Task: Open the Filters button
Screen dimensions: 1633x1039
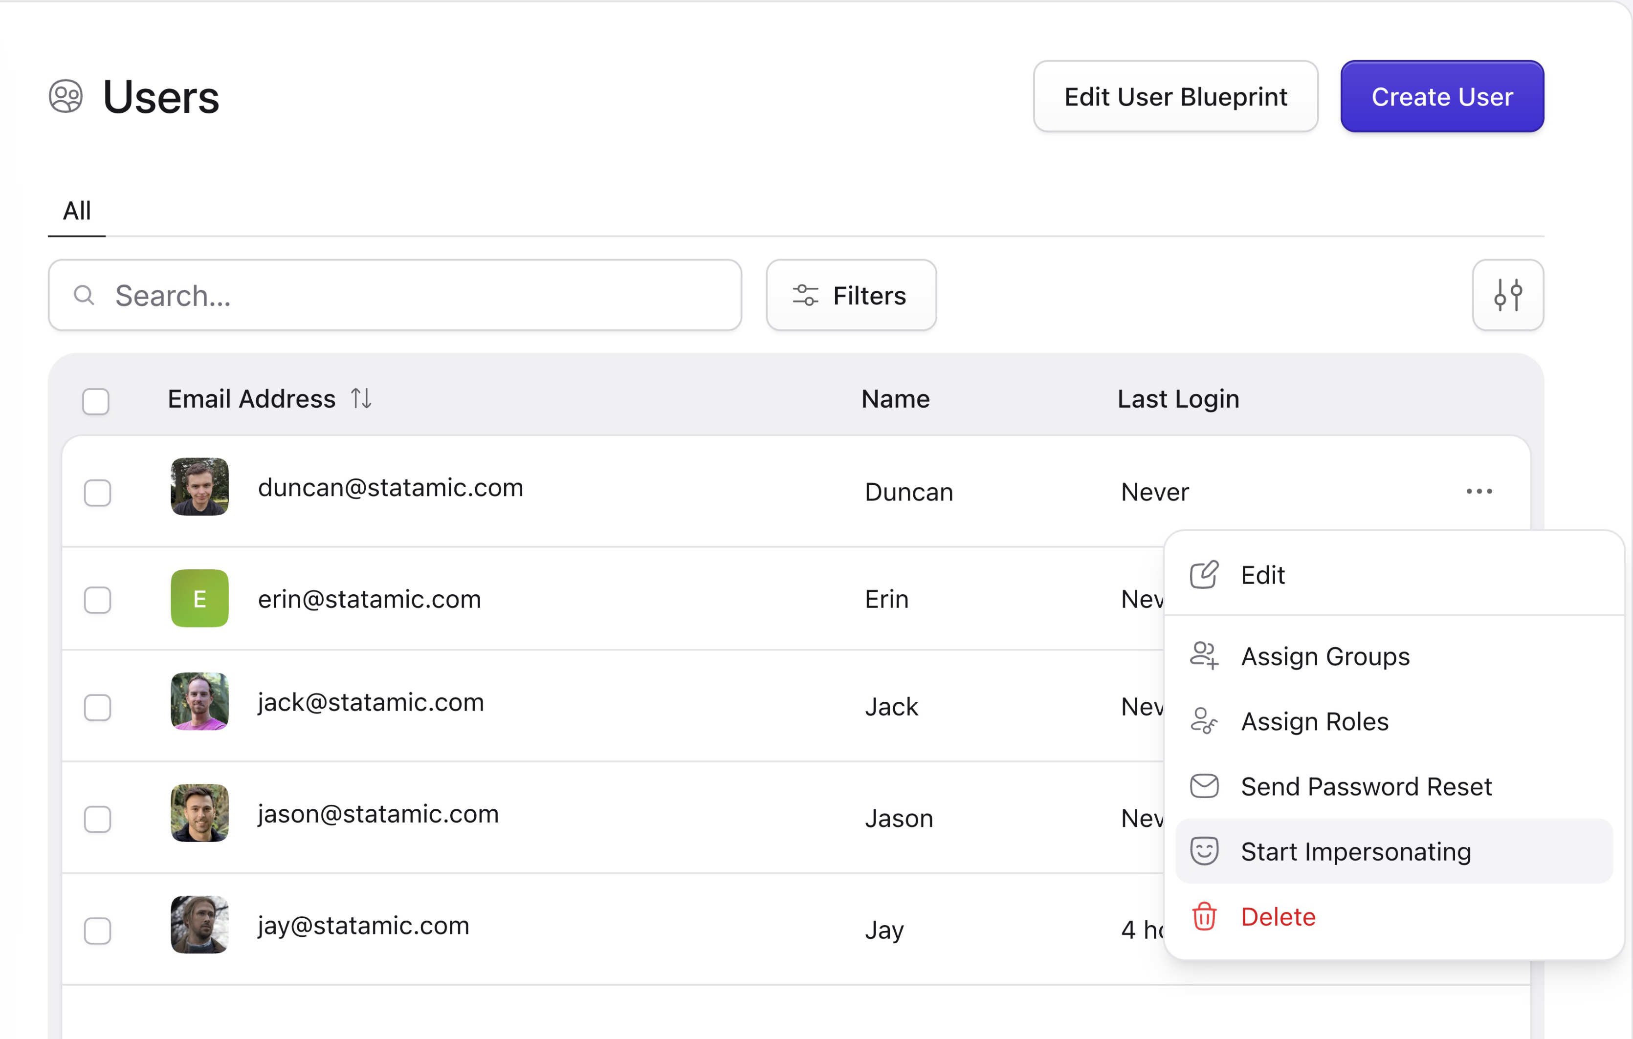Action: pos(851,295)
